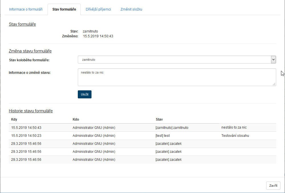Open the 'Informace o formuláři' tab

pos(26,9)
